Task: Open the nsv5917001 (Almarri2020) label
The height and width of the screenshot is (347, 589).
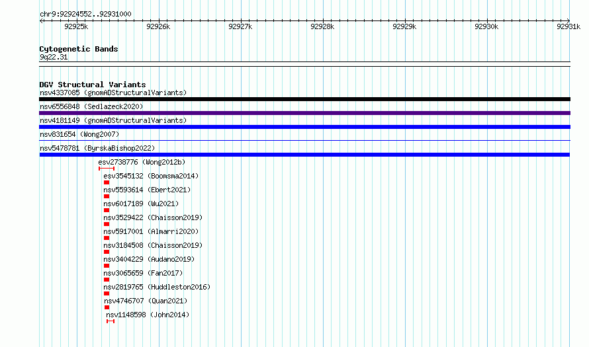Action: coord(151,231)
